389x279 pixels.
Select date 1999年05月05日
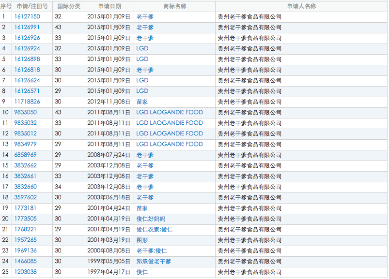(x=109, y=262)
